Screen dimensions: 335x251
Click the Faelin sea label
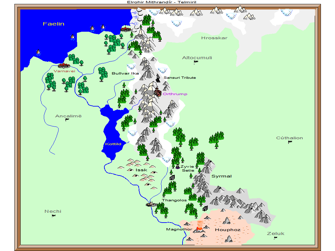[53, 24]
